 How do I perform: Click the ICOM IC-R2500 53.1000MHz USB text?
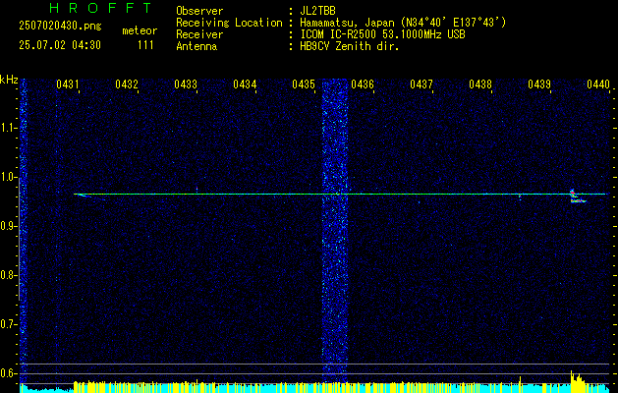click(382, 34)
